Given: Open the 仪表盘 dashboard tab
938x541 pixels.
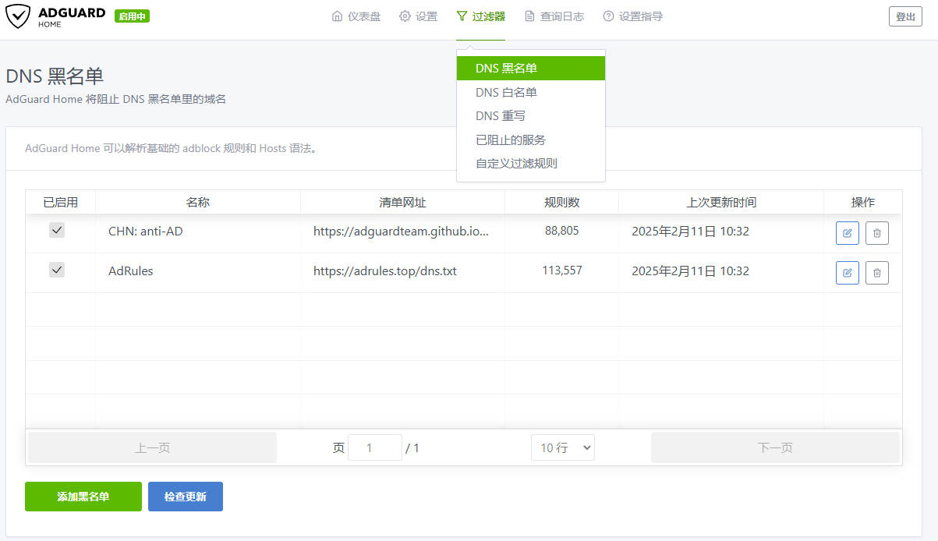Looking at the screenshot, I should pos(356,16).
